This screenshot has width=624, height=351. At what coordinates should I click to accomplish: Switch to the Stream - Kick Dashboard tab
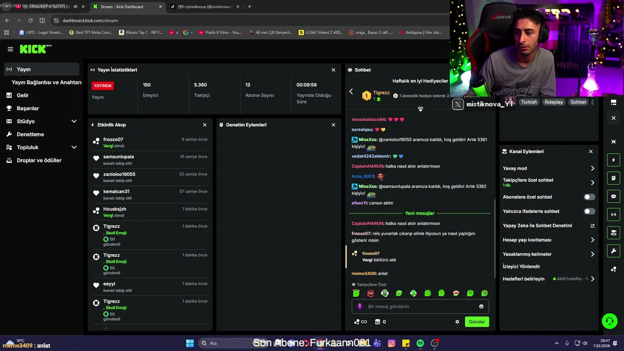click(128, 7)
